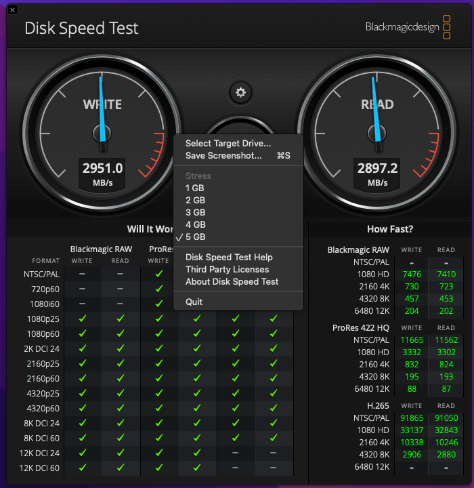Click the 730 write value for 2160 4K
Viewport: 474px width, 488px height.
point(412,286)
